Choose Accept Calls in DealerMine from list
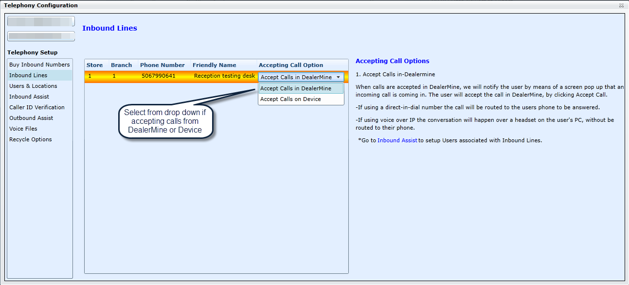The image size is (629, 285). [x=296, y=88]
